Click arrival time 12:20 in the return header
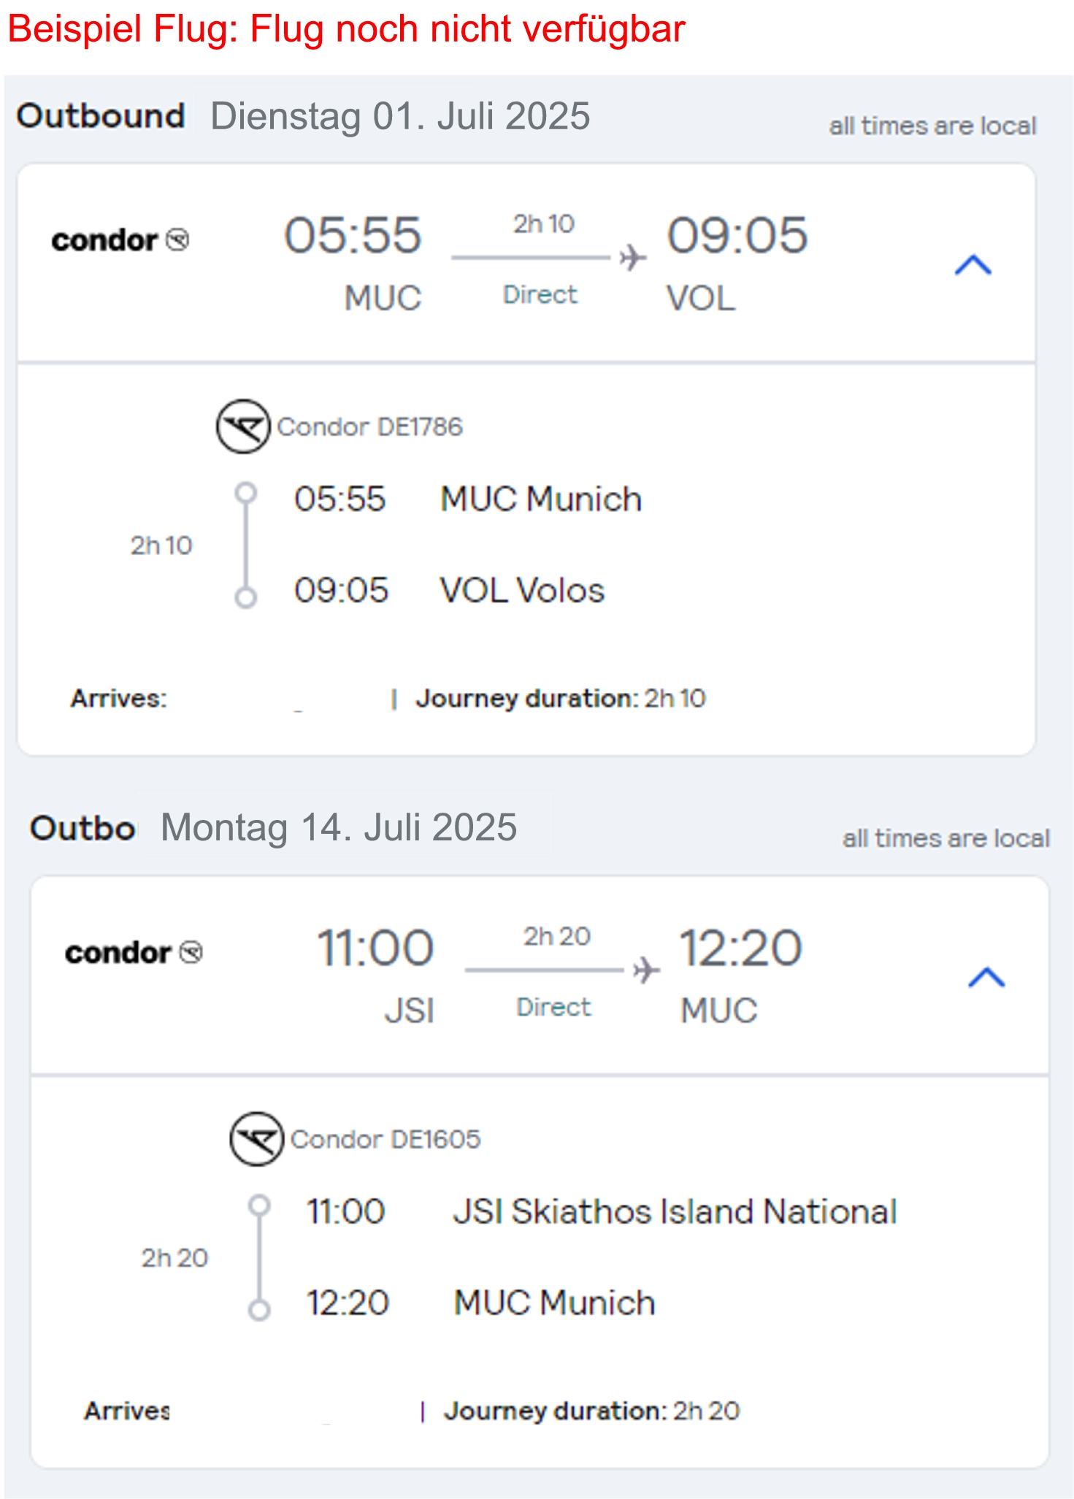 point(740,948)
